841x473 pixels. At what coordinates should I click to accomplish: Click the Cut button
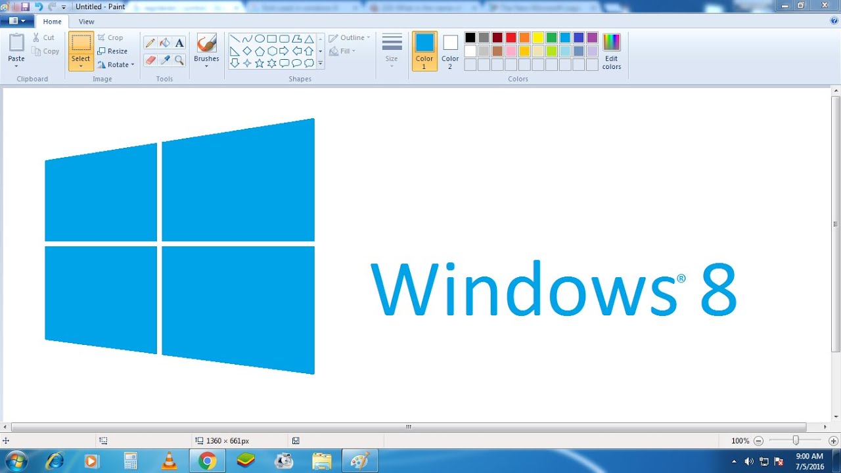point(44,38)
